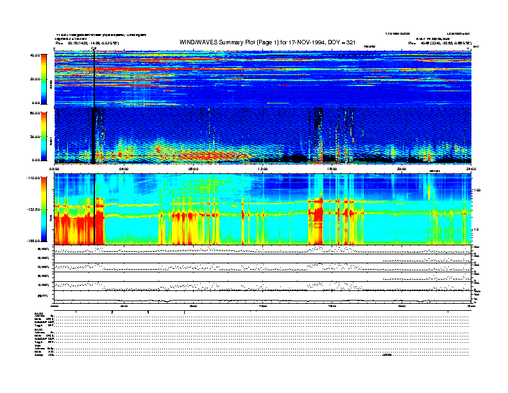Click the 20.00 tick on RAD2 color bar
508x393 pixels.
(35, 79)
